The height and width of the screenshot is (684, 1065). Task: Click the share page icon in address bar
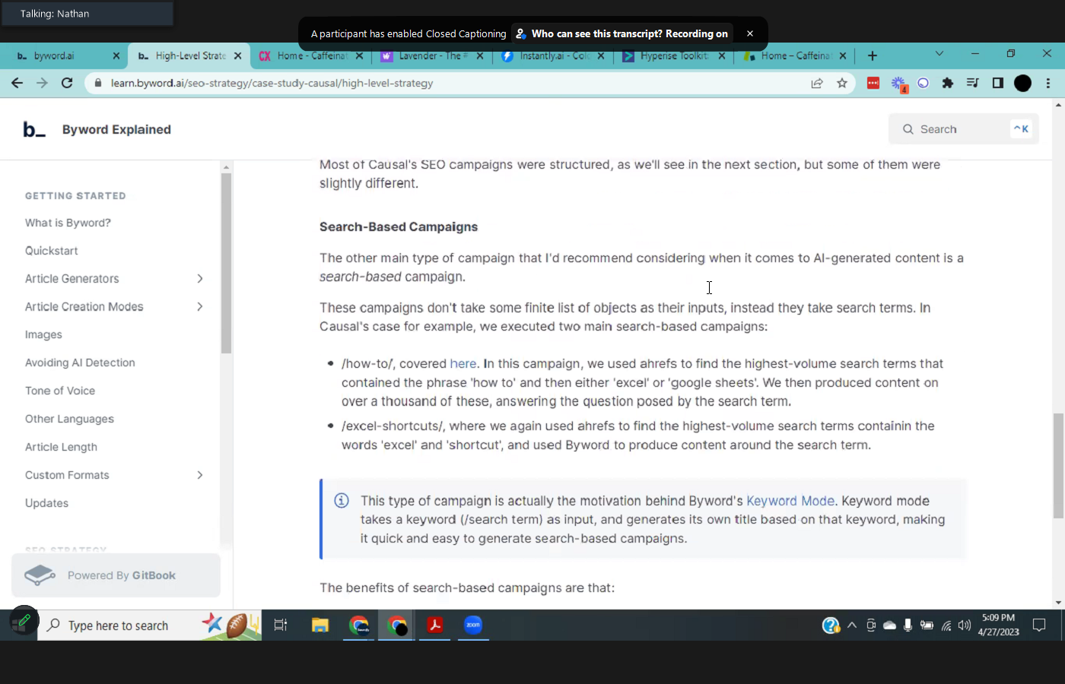pos(817,83)
